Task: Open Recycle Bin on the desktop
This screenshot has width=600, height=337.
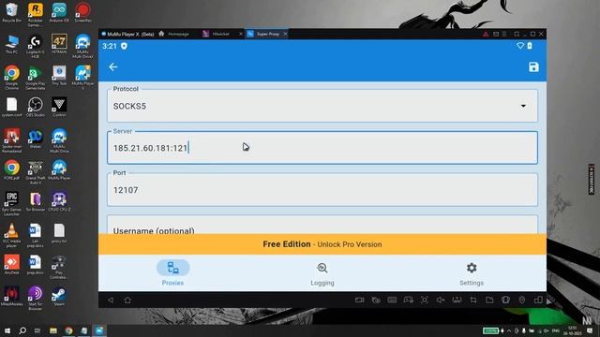Action: [11, 12]
